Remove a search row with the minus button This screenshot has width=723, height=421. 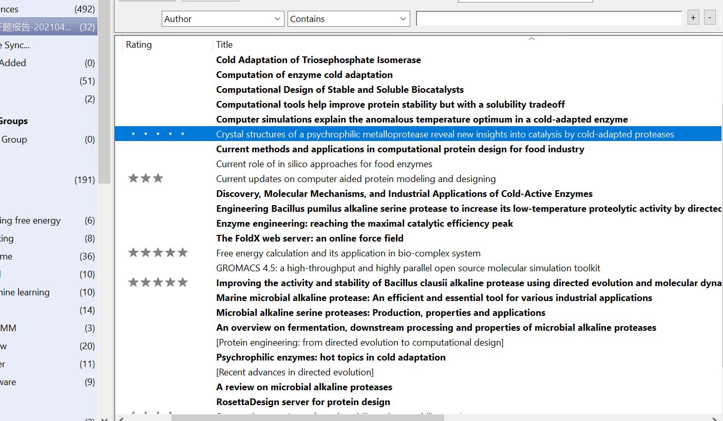710,17
